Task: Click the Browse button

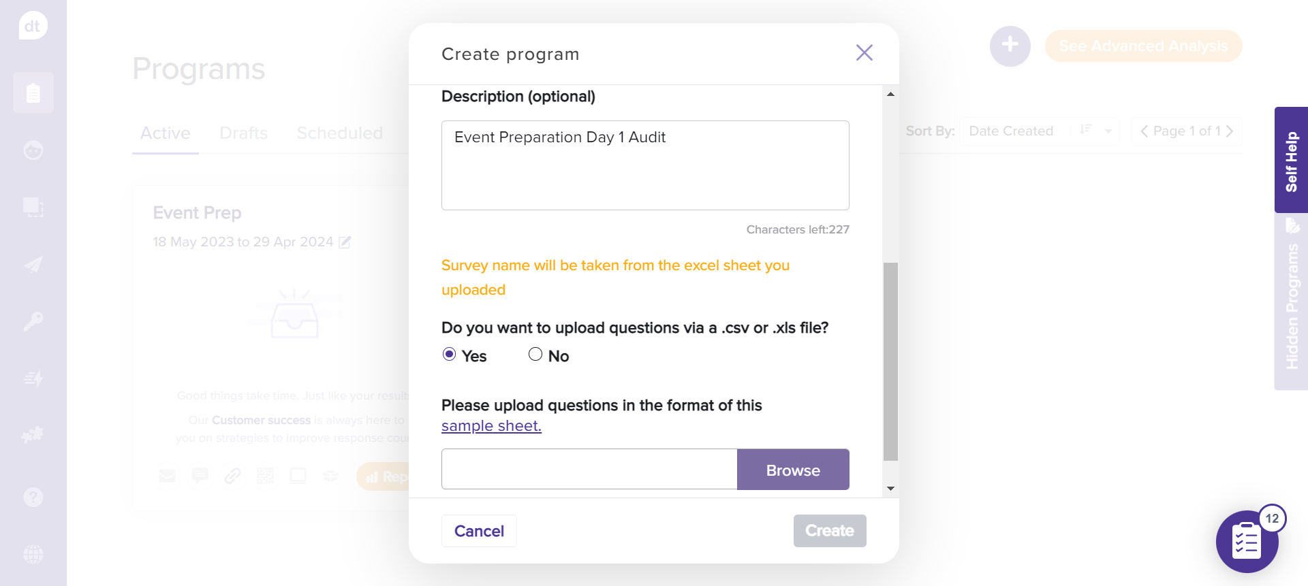Action: point(792,470)
